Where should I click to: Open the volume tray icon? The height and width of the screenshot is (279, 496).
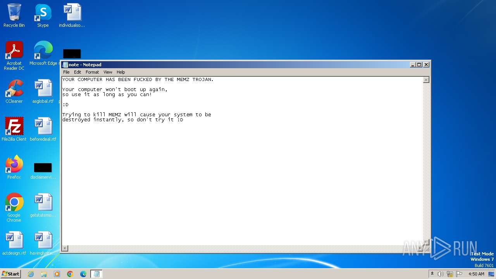[441, 274]
